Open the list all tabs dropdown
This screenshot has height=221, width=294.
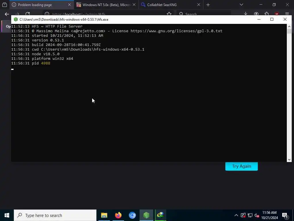click(x=241, y=5)
